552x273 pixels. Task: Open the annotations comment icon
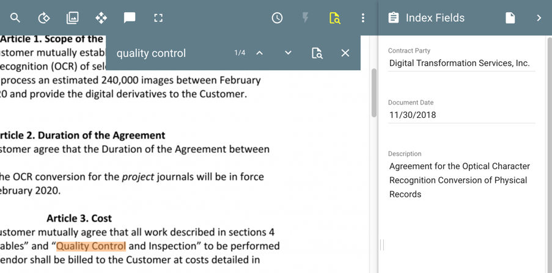pos(130,18)
